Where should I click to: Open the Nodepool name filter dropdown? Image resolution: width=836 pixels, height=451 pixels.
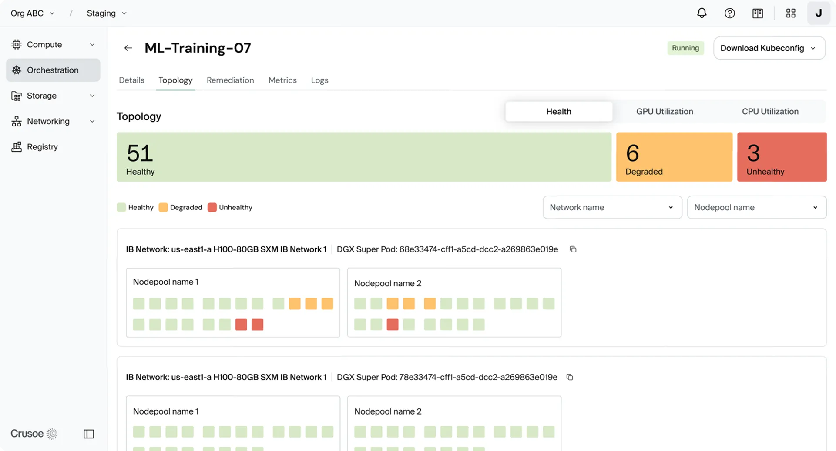tap(756, 207)
